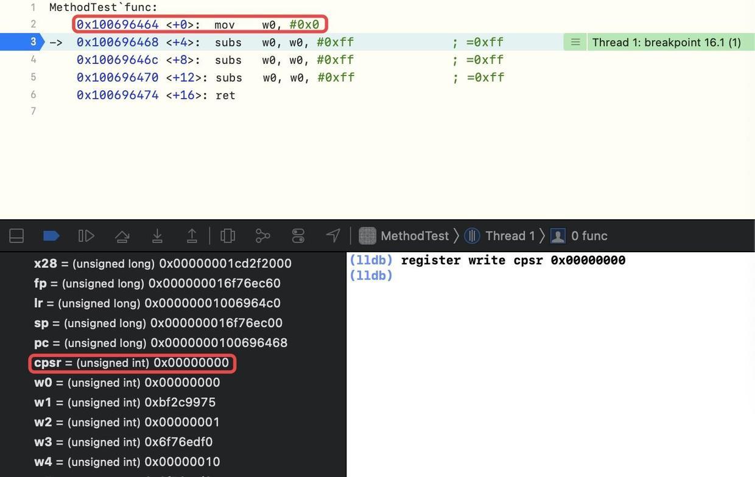Select the fp register row
Screen dimensions: 755x477
tap(157, 283)
